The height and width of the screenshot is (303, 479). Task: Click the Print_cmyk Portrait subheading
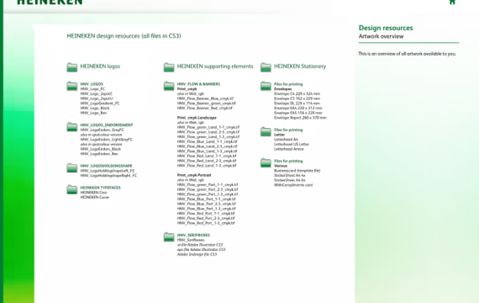point(194,175)
